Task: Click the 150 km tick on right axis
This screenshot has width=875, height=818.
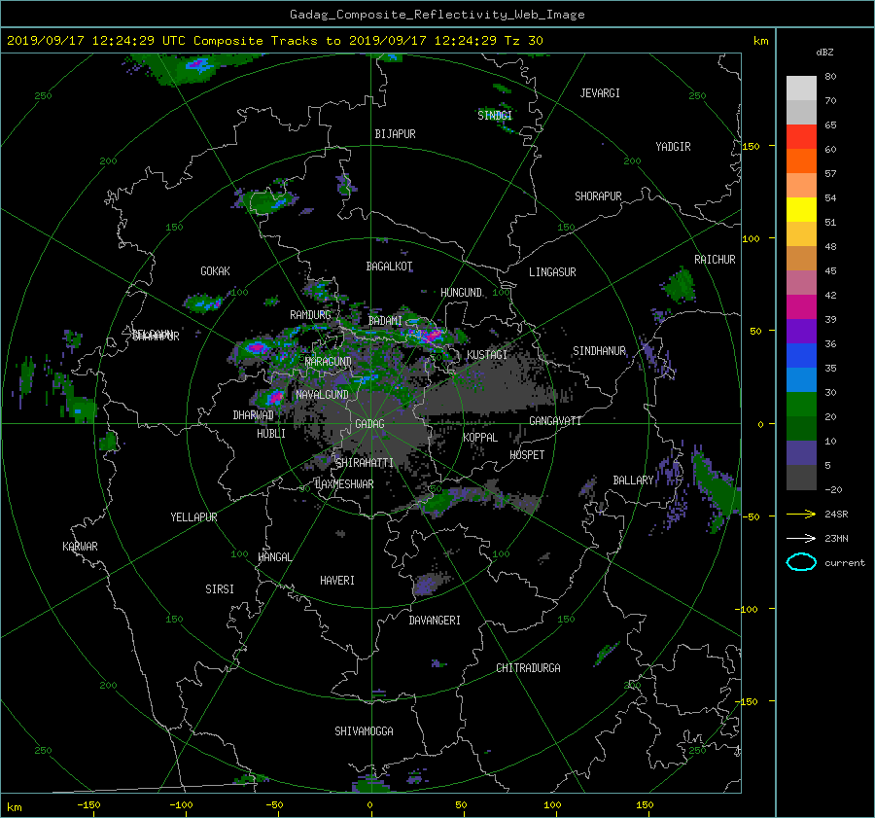Action: pos(751,146)
